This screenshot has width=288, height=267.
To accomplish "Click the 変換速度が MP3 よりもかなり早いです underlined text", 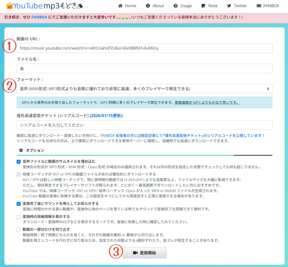I will click(x=207, y=102).
